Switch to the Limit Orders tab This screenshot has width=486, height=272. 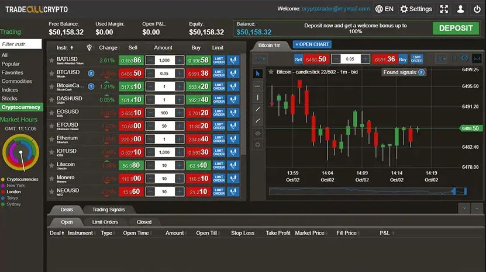point(105,222)
